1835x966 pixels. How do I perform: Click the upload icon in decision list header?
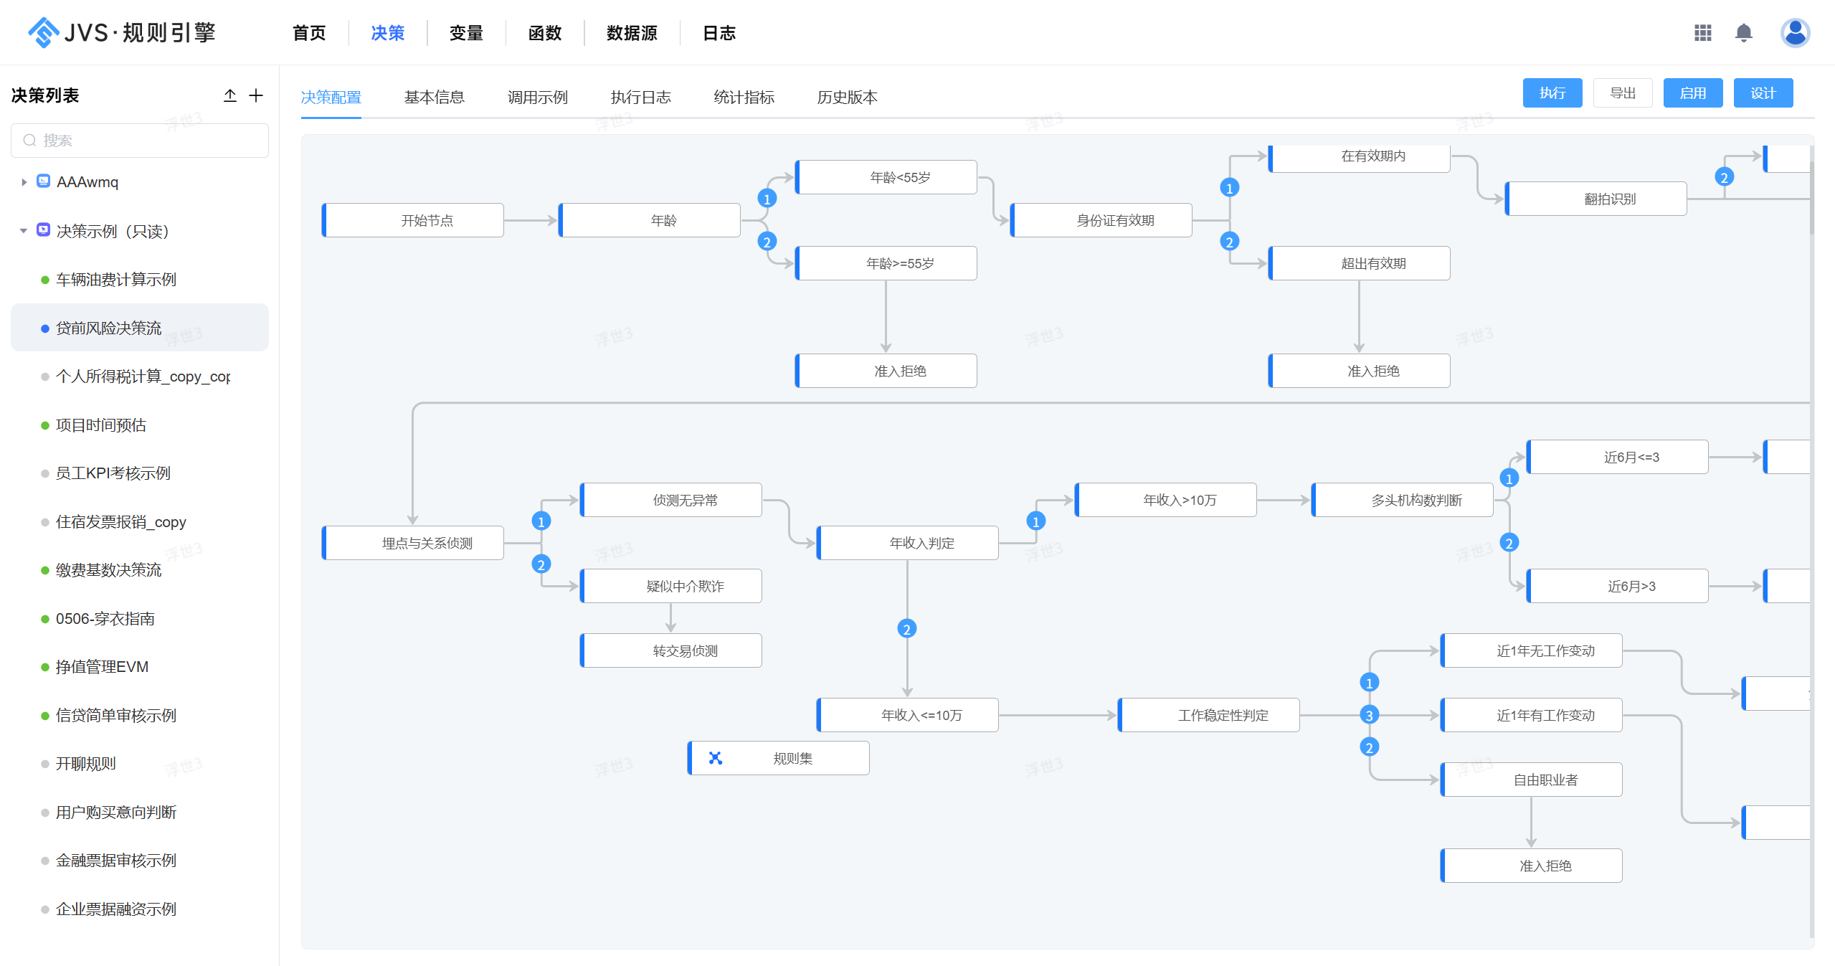click(x=229, y=95)
